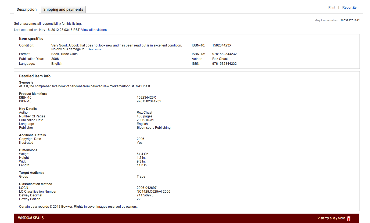Select the publisher 'Bloomsbury Publishing'
This screenshot has height=223, width=370.
pos(154,128)
